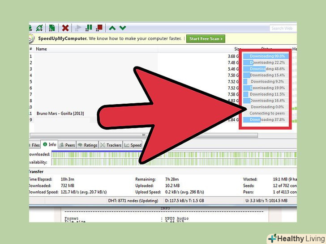Select the row showing Downloading 22.2%
The width and height of the screenshot is (326, 244).
pyautogui.click(x=266, y=63)
